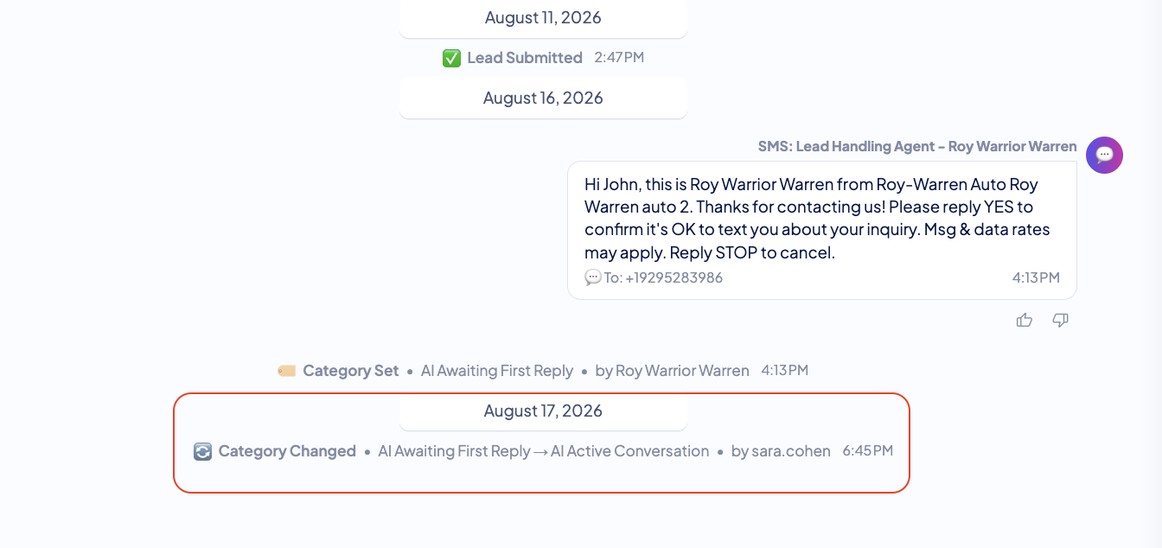Click the speech bubble icon beside To number
The height and width of the screenshot is (548, 1162).
click(593, 277)
